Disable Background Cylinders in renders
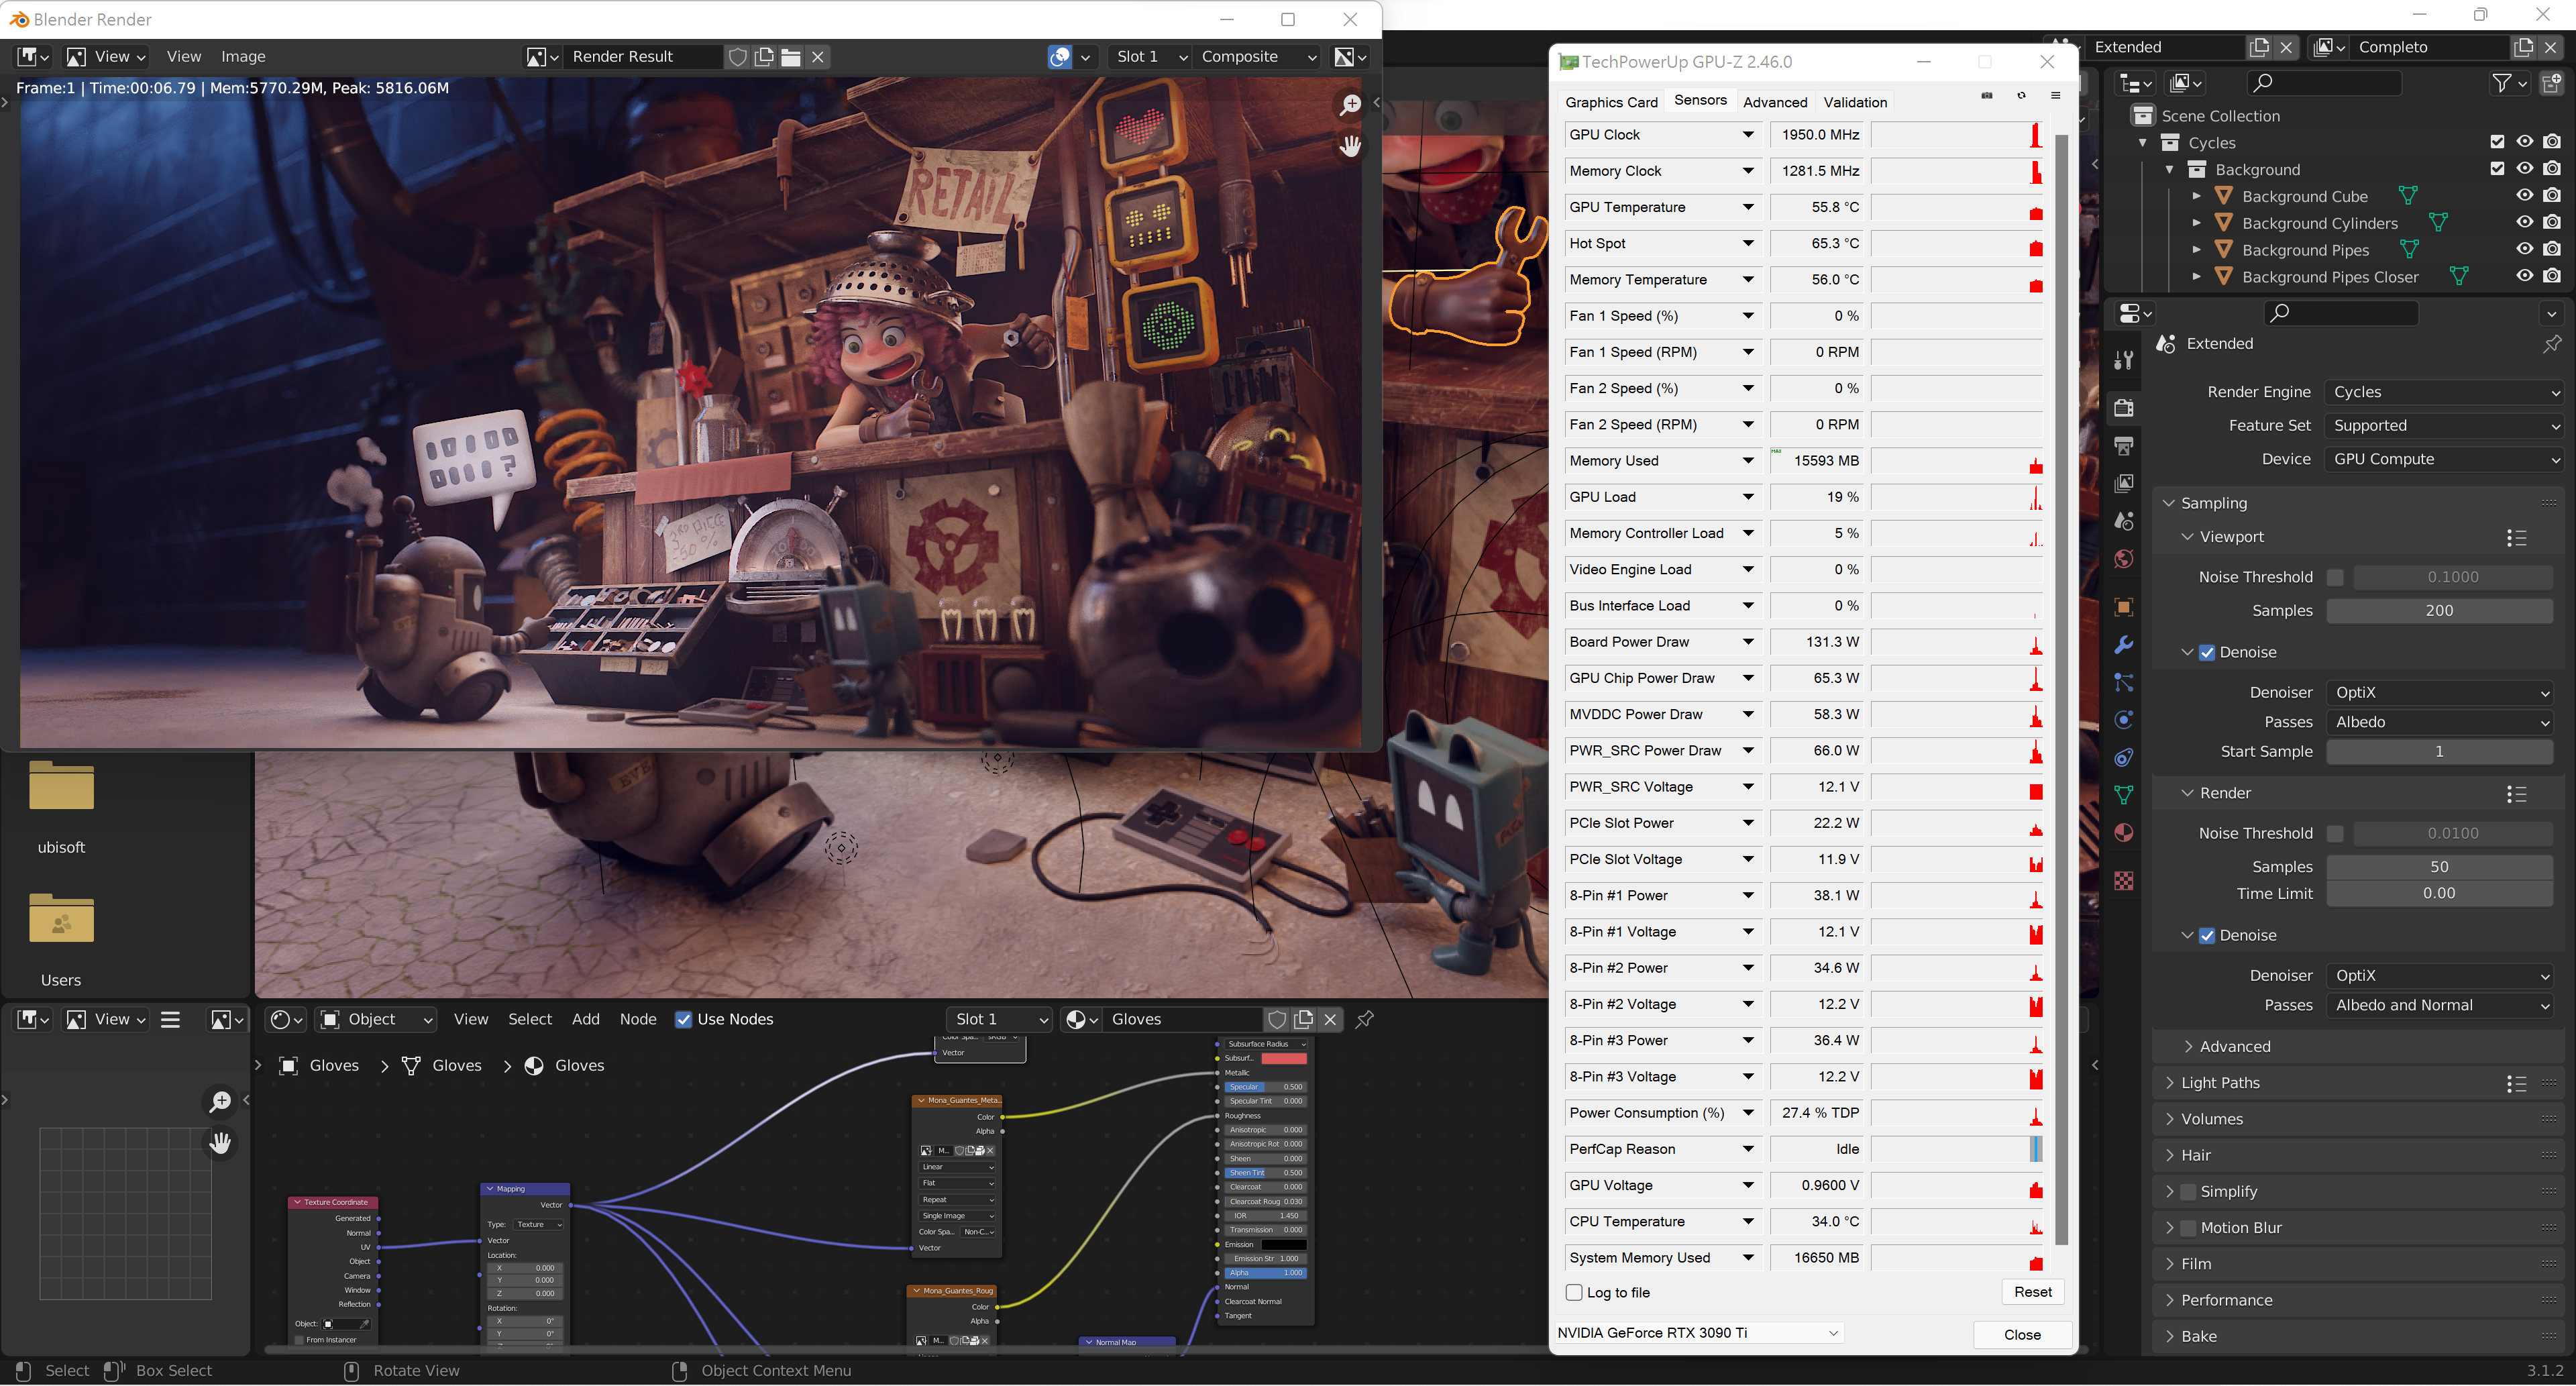The height and width of the screenshot is (1386, 2576). click(2552, 222)
